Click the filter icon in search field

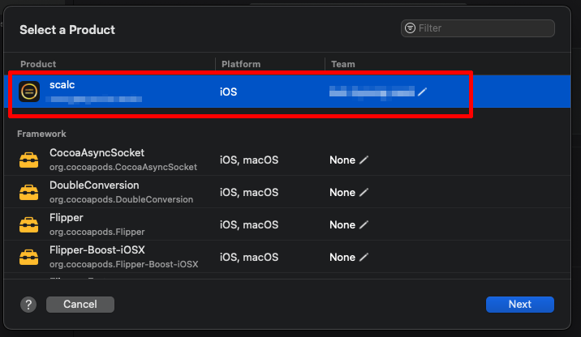tap(410, 28)
